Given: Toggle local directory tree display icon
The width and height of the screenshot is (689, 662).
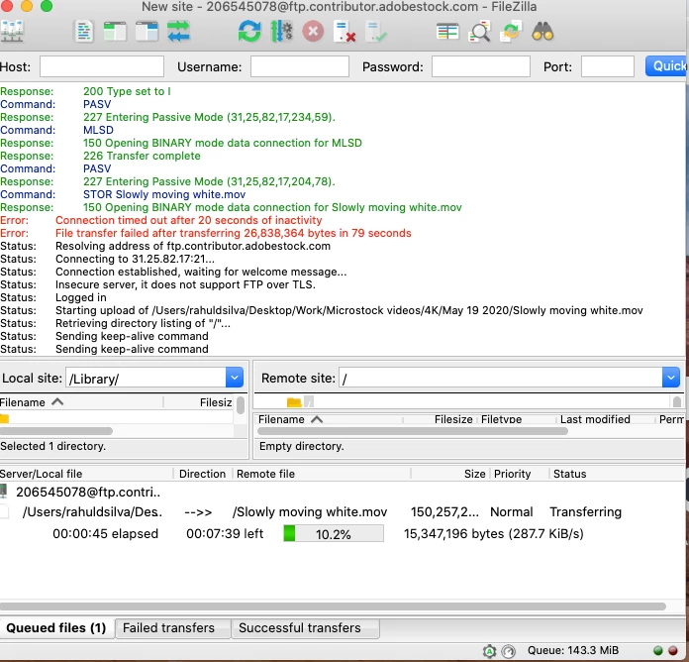Looking at the screenshot, I should click(115, 32).
